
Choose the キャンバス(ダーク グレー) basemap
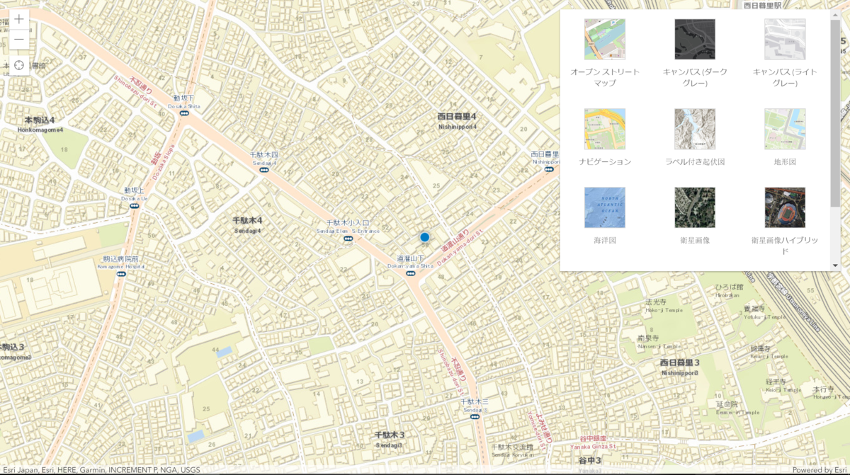pos(695,40)
